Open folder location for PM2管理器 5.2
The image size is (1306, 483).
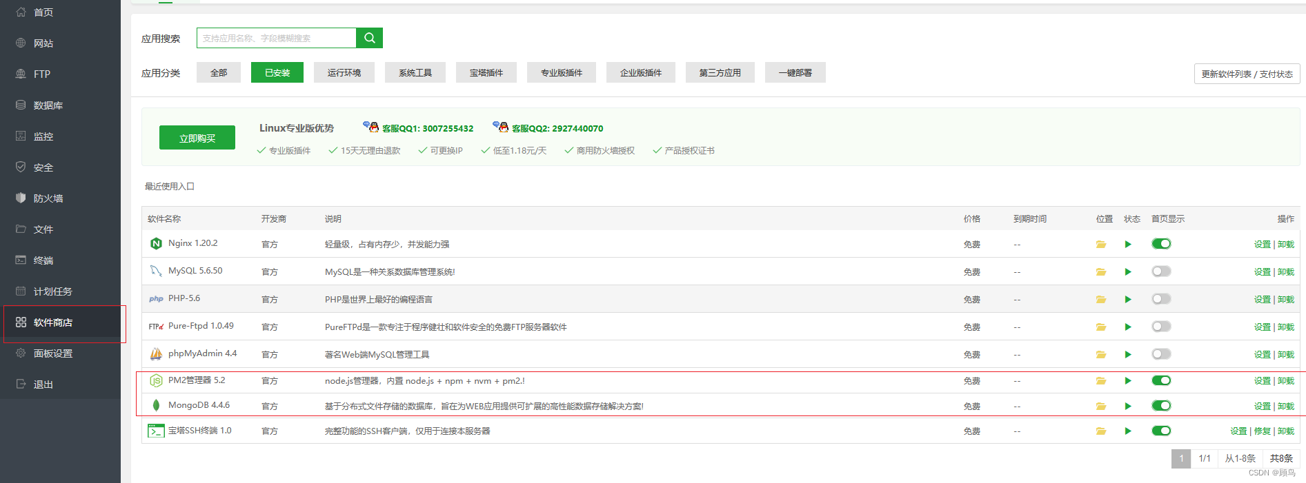tap(1101, 381)
